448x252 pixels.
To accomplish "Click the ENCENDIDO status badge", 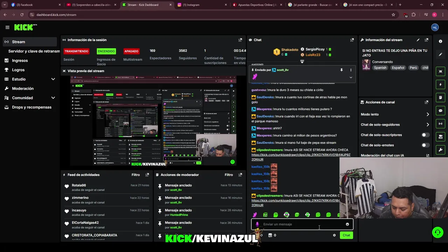I will click(x=106, y=51).
